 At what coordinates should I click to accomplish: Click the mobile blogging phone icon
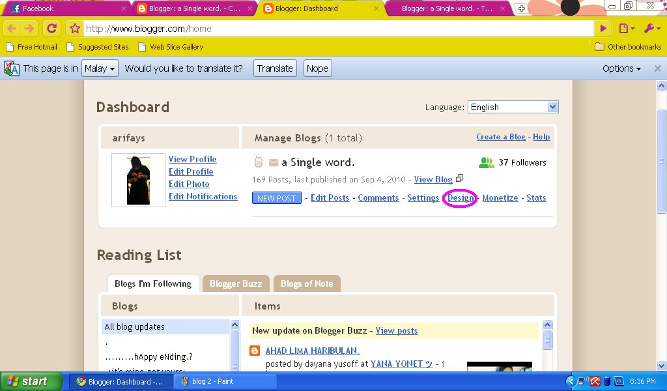258,161
